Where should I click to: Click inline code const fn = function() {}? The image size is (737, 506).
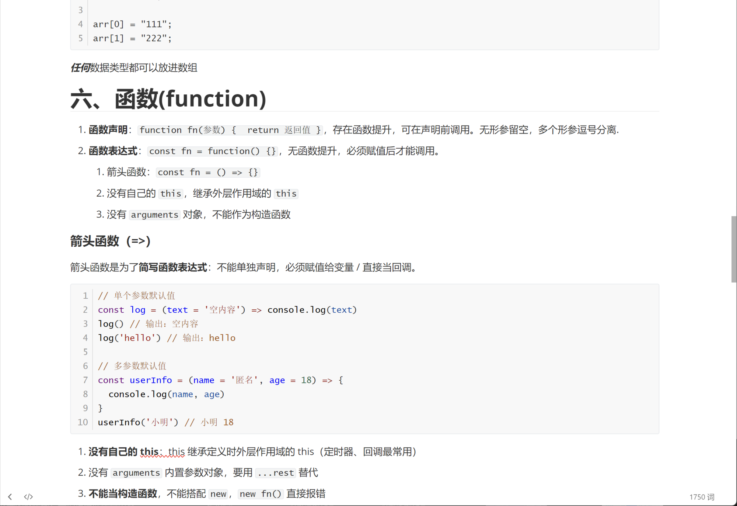click(x=213, y=151)
